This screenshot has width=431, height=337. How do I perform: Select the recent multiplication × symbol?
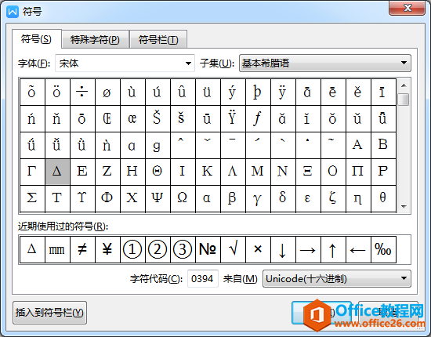258,249
